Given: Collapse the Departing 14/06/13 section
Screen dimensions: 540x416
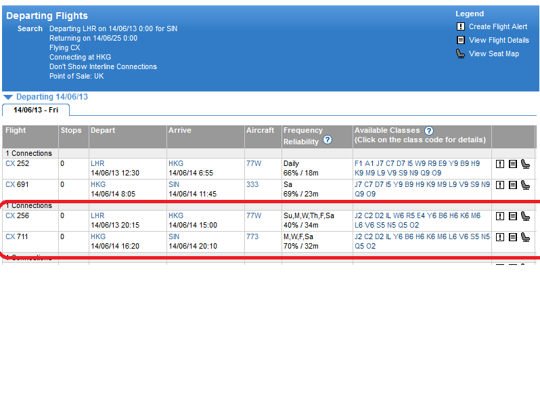Looking at the screenshot, I should click(8, 98).
